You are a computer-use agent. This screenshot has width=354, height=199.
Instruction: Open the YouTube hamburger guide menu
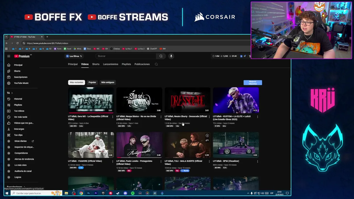click(x=9, y=56)
